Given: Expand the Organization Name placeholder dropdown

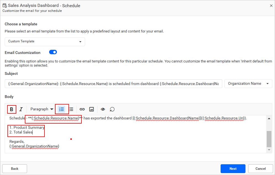Looking at the screenshot, I should 248,84.
